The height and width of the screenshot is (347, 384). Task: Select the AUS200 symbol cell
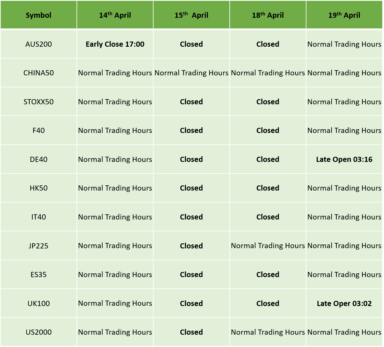click(x=38, y=44)
